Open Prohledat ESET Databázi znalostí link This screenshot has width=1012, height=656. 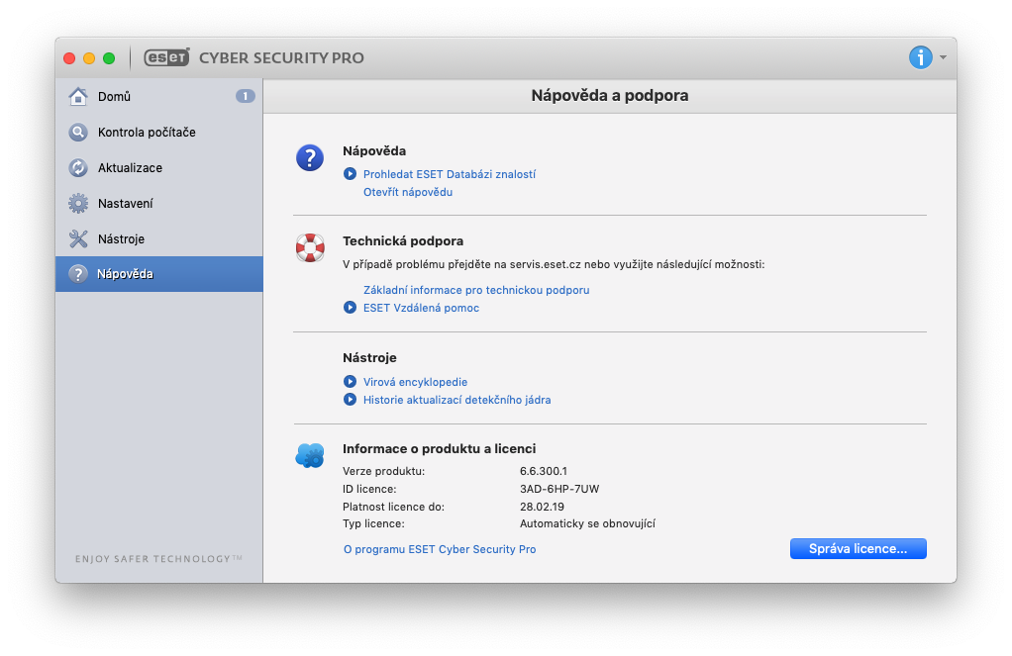click(x=449, y=174)
